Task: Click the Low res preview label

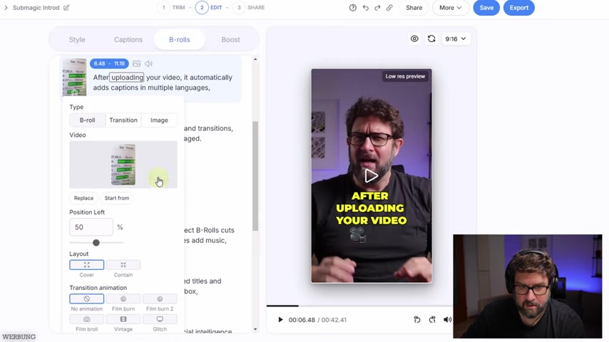Action: point(405,76)
